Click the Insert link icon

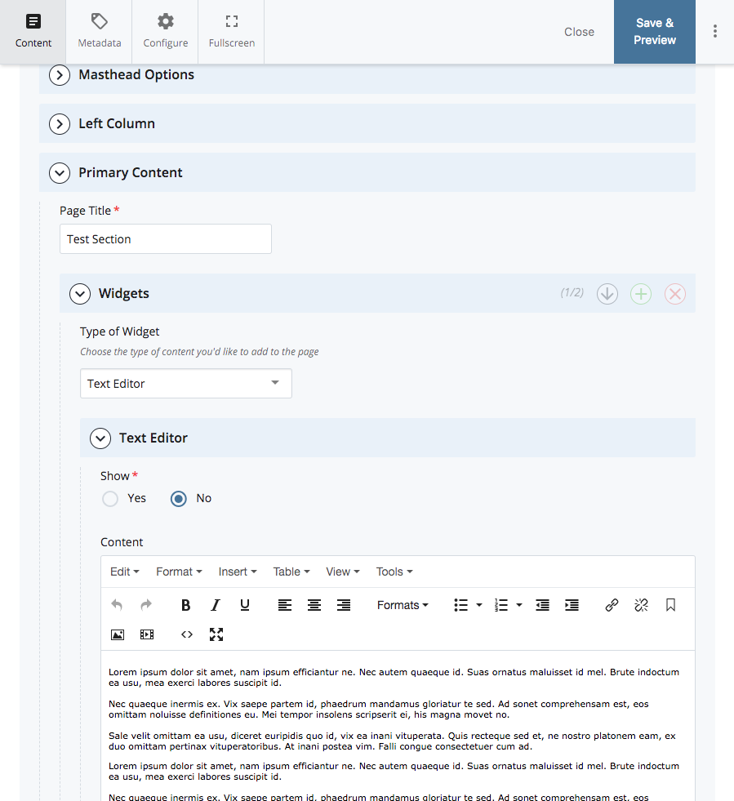tap(612, 605)
